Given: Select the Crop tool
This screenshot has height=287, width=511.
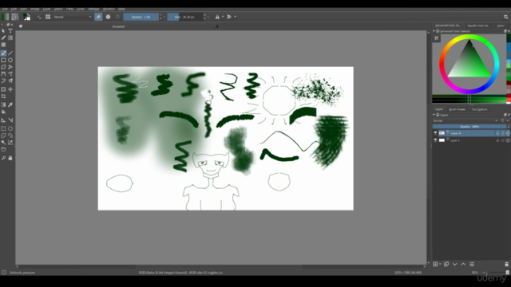Looking at the screenshot, I should 3,96.
